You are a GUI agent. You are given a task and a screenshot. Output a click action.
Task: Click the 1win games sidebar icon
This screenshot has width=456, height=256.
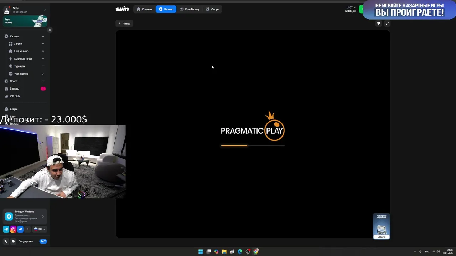[x=11, y=74]
